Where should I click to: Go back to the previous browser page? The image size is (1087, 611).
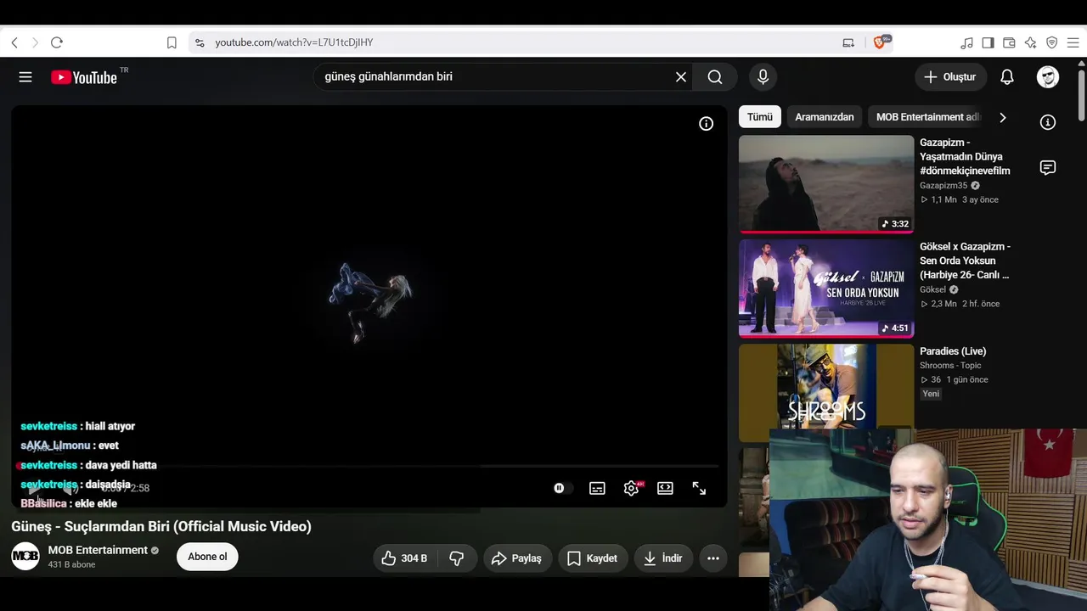click(x=14, y=42)
